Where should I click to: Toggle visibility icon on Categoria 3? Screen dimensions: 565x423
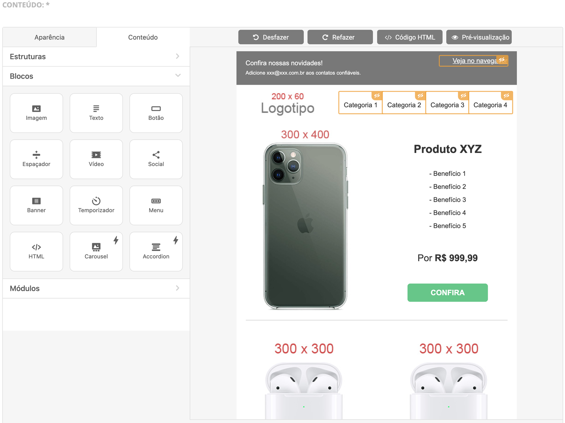[463, 96]
